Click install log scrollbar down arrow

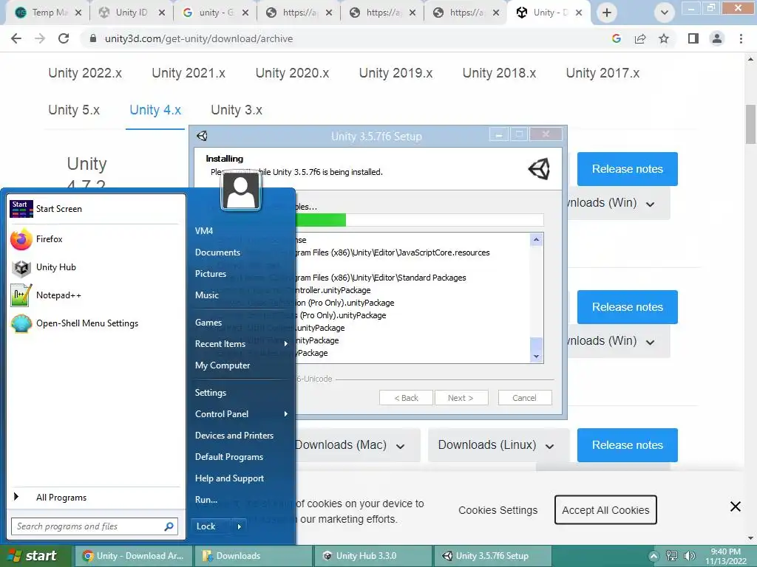(x=537, y=357)
